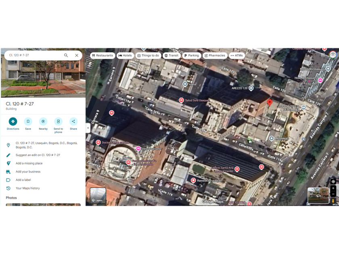Screen dimensions: 339x254
Task: Open the Layers map type switcher
Action: pos(98,196)
